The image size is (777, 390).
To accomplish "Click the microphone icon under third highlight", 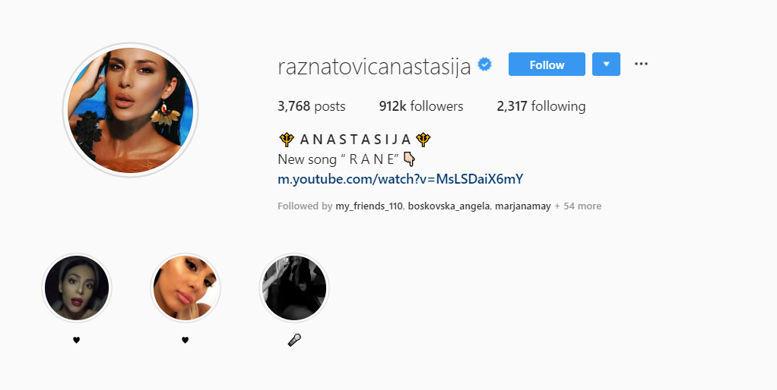I will pos(294,340).
